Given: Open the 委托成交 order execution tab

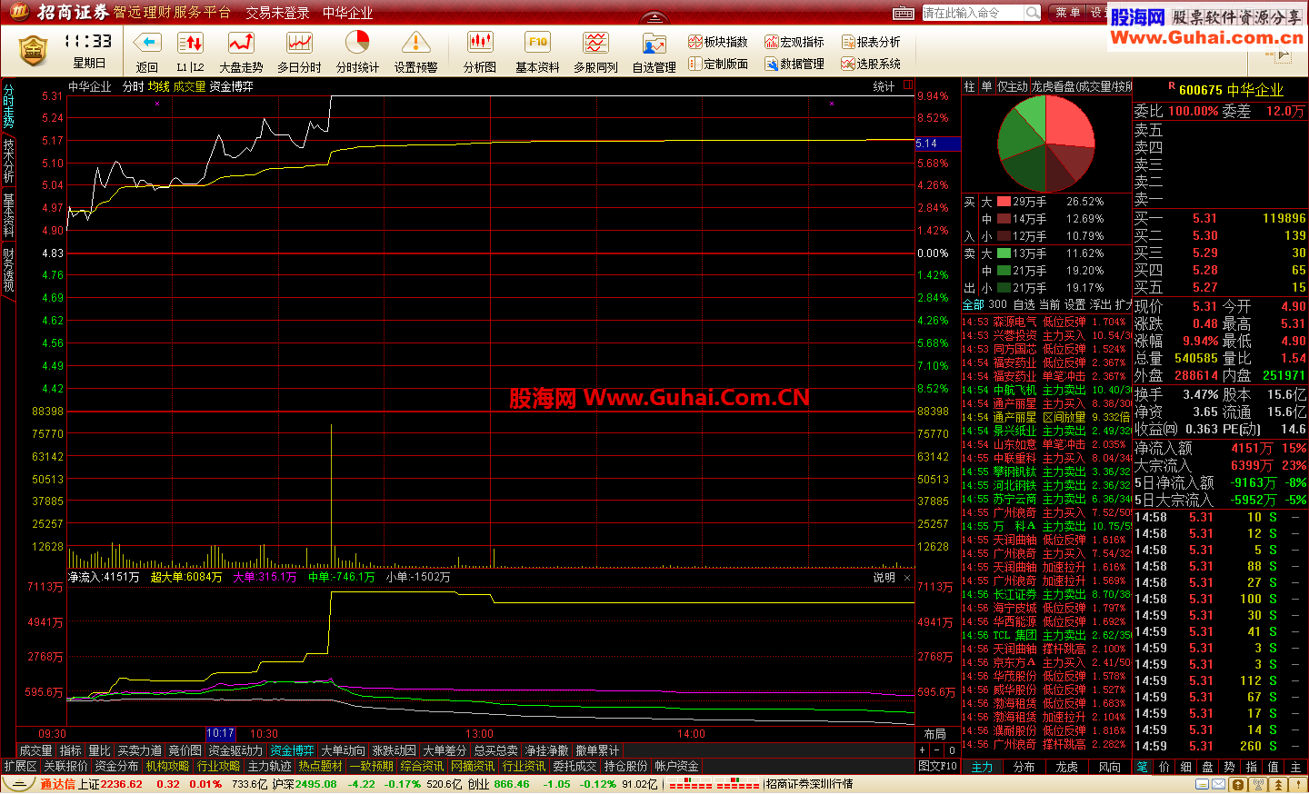Looking at the screenshot, I should point(575,767).
